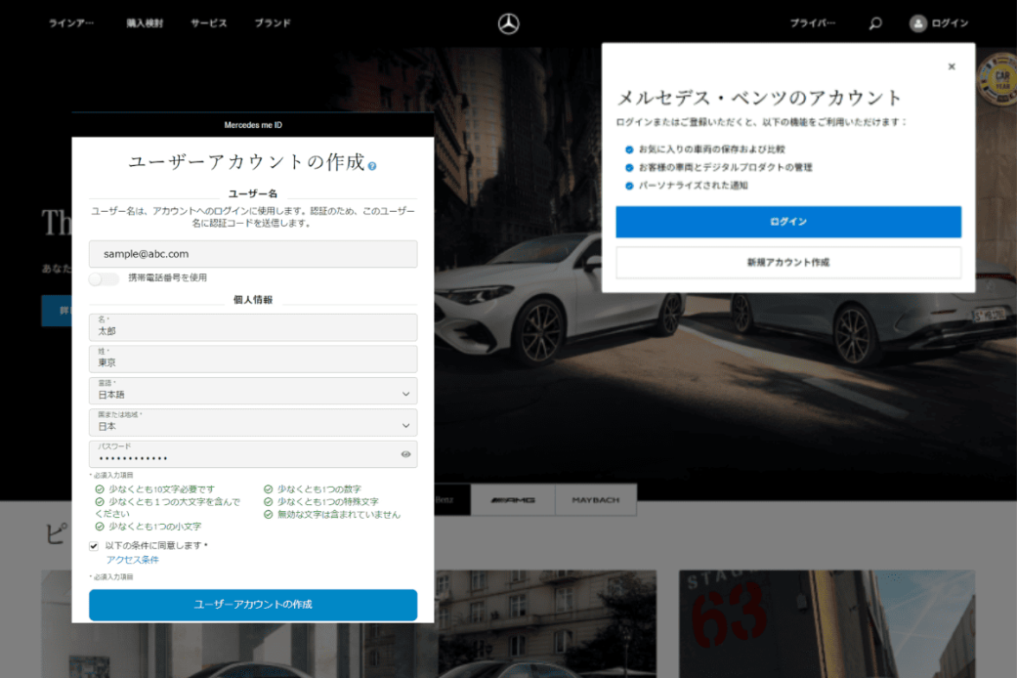Open the search magnifier icon
Screen dimensions: 1017x678
click(x=875, y=24)
